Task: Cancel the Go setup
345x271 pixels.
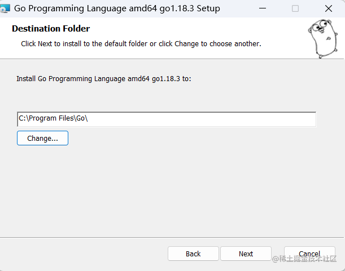Action: 309,254
